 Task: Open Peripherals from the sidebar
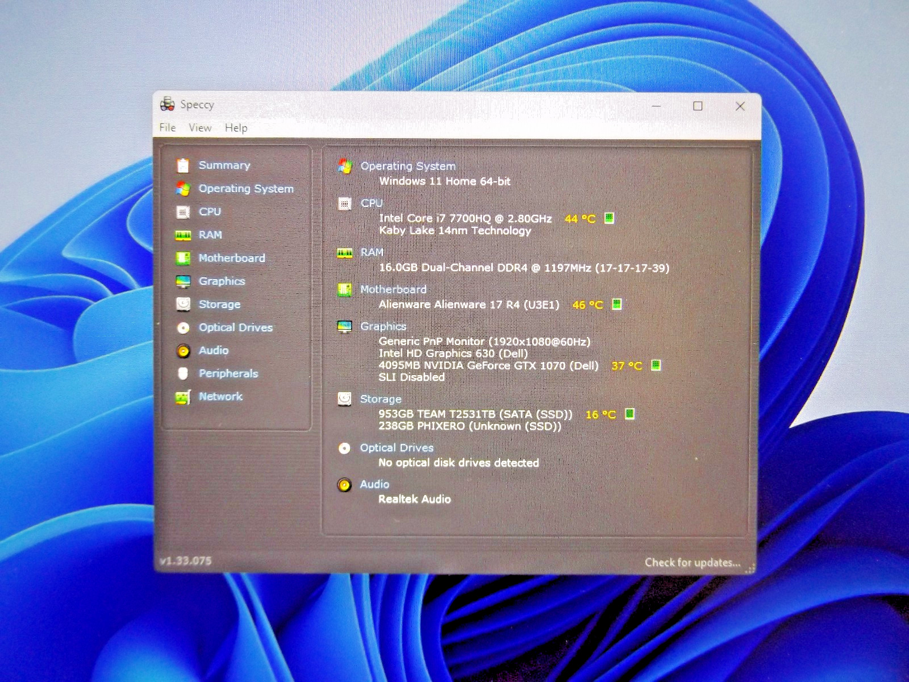pos(228,373)
